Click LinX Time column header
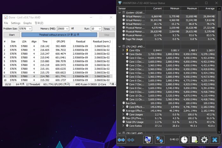222x148 pixels. coord(45,41)
